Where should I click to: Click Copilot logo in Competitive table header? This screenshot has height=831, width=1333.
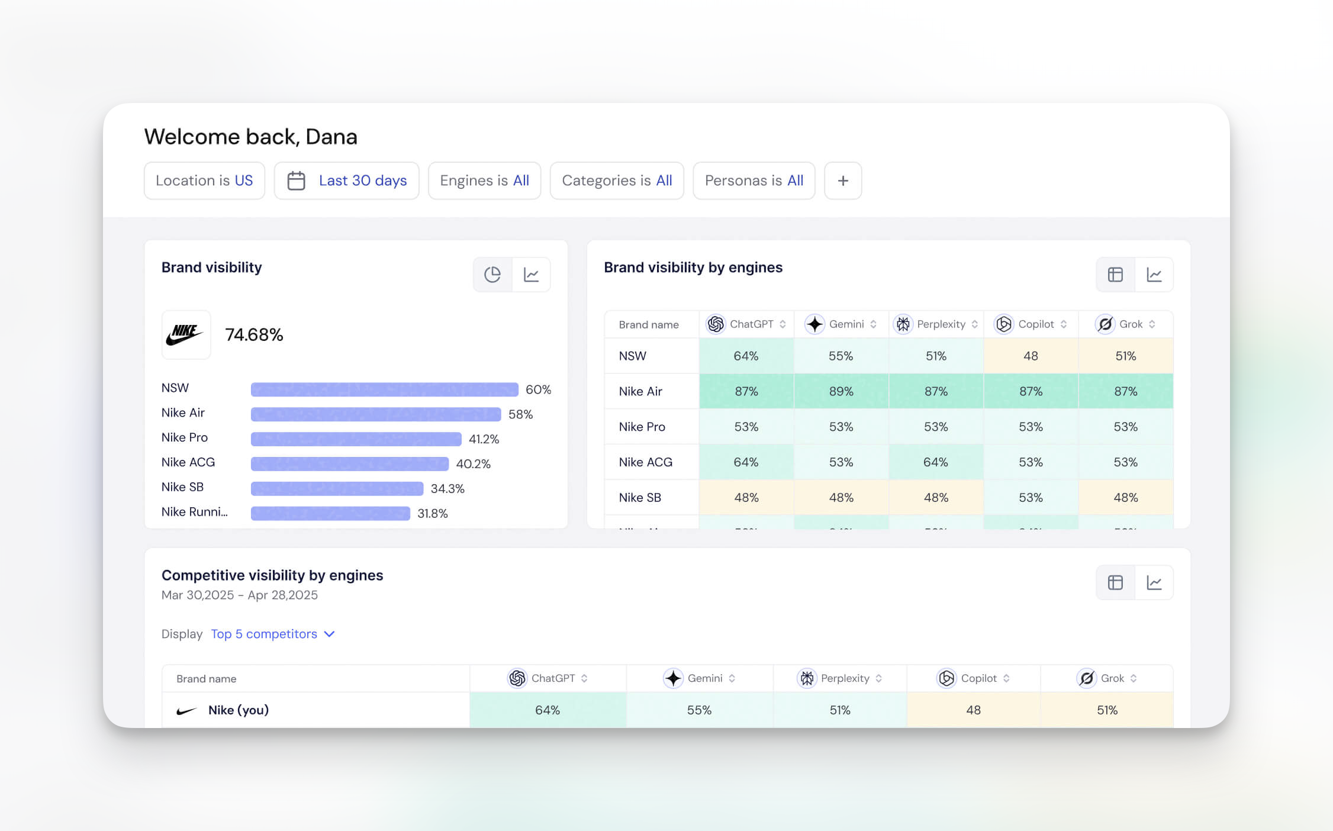tap(947, 678)
